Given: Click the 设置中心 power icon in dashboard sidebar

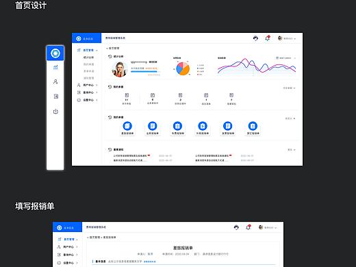Looking at the screenshot, I should [79, 100].
